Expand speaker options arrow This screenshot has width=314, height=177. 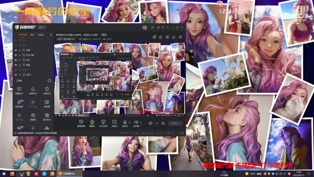[141, 123]
